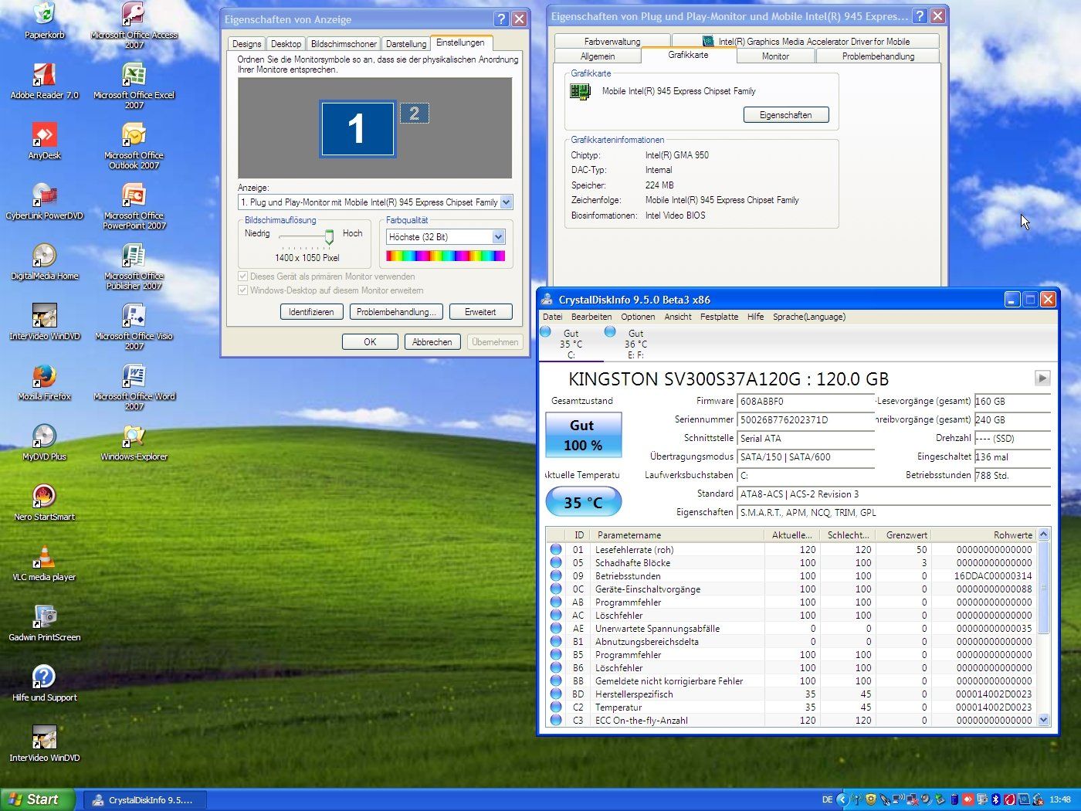Switch to the Darstellung tab

(x=406, y=44)
